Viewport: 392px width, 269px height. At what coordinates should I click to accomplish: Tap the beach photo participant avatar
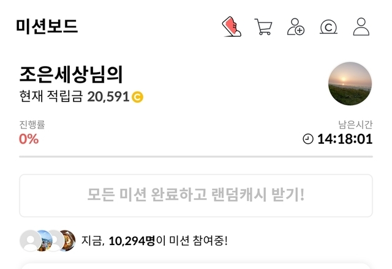coord(44,241)
